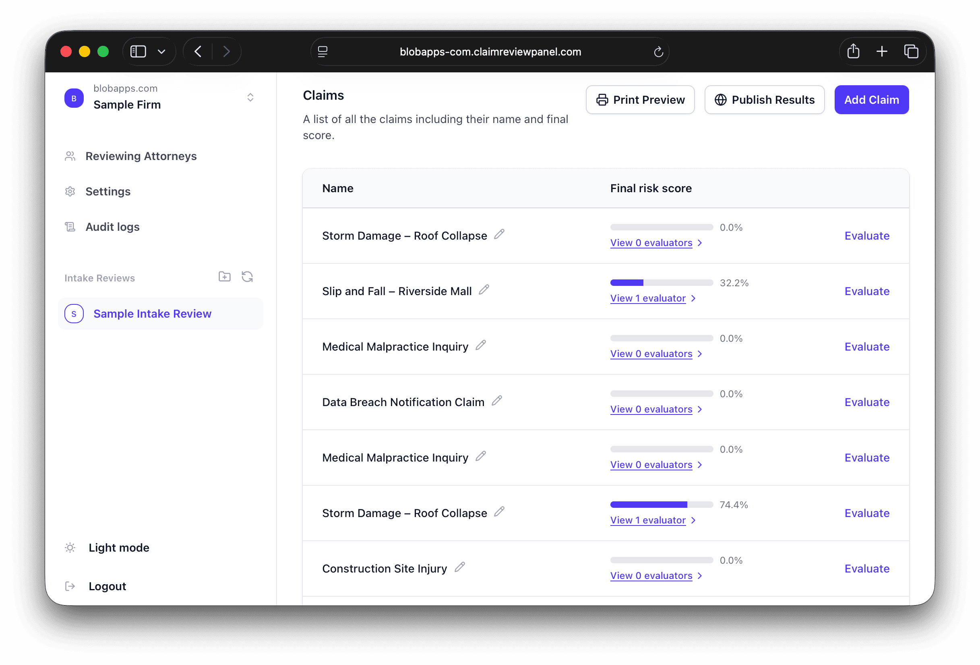The width and height of the screenshot is (980, 665).
Task: Click the edit pencil beside Construction Site Injury
Action: pos(460,567)
